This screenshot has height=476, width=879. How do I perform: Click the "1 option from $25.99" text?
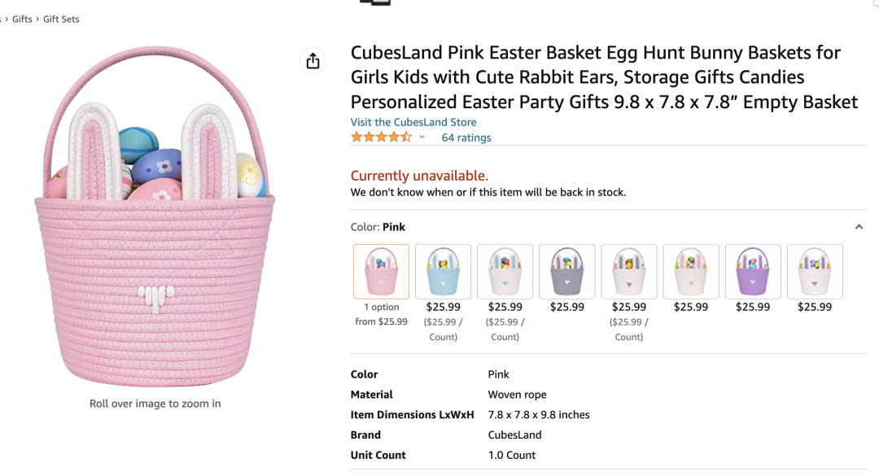click(x=381, y=314)
